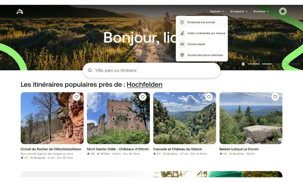Toggle the heart on Mont Sainte-Odile card
Screen dimensions: 303x182
point(143,97)
